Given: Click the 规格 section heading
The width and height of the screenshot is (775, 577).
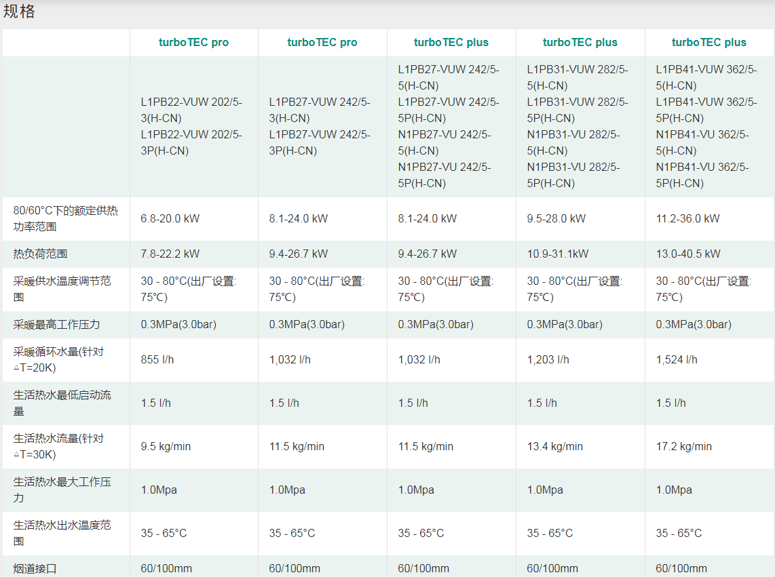Looking at the screenshot, I should (x=19, y=12).
